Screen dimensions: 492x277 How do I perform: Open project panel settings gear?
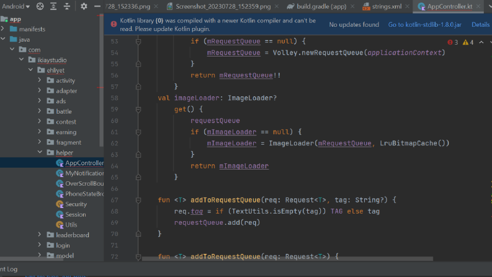coord(84,6)
